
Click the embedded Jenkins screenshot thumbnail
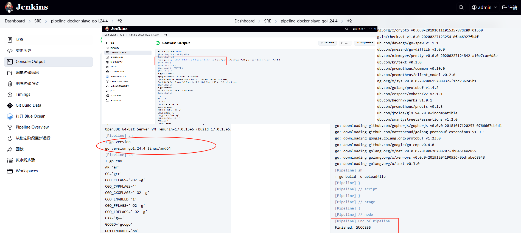(x=238, y=75)
